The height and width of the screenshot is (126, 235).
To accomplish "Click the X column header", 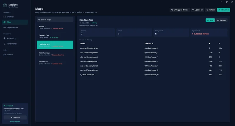I will tap(209, 44).
